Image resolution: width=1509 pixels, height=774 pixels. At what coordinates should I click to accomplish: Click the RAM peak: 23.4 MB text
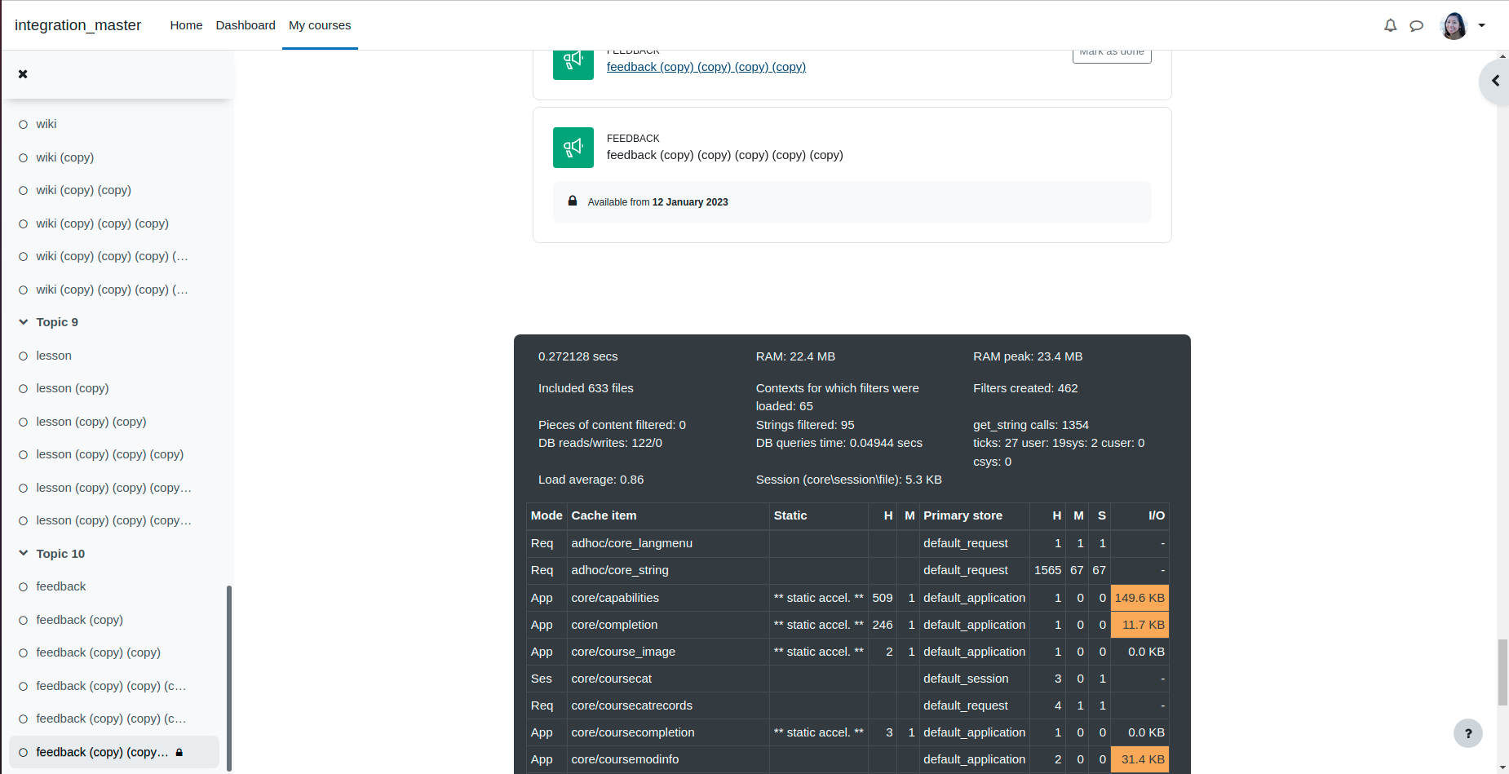[1028, 356]
